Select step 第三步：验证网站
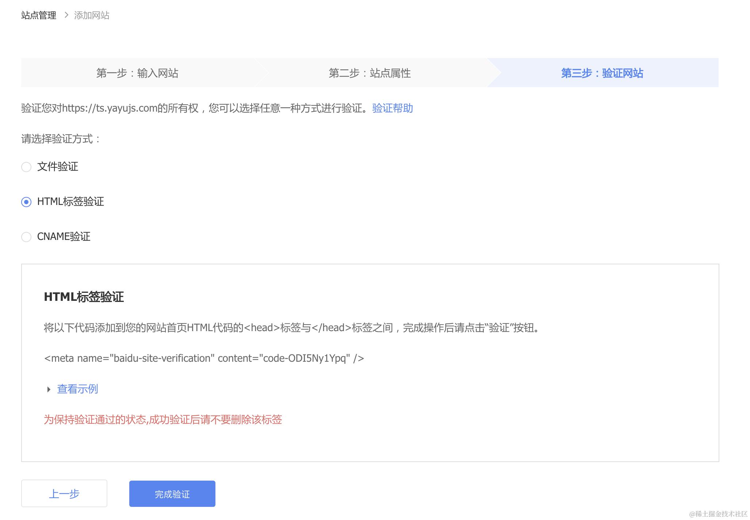This screenshot has width=750, height=520. [602, 73]
